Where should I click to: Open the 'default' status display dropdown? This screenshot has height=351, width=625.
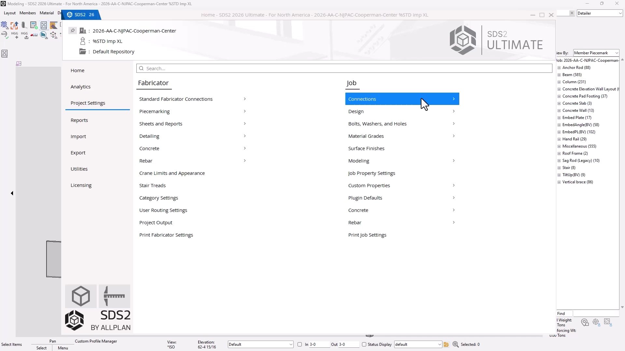click(x=418, y=344)
